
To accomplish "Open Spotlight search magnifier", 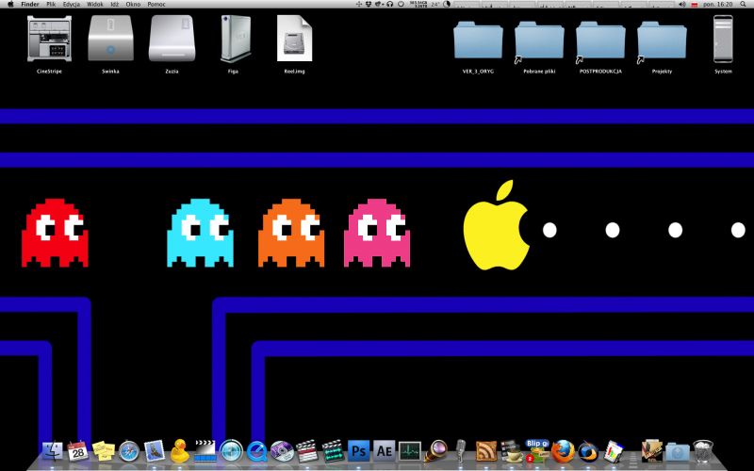I will 744,4.
